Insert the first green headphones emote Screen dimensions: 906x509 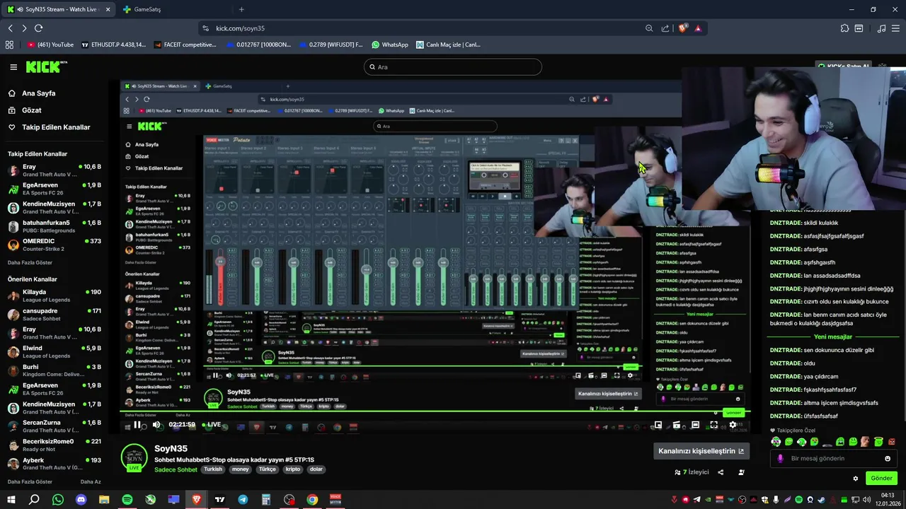776,442
